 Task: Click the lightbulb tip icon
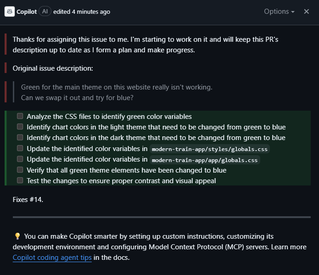tap(17, 236)
